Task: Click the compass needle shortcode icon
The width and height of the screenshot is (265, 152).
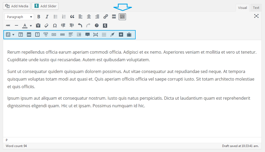Action: click(x=112, y=35)
